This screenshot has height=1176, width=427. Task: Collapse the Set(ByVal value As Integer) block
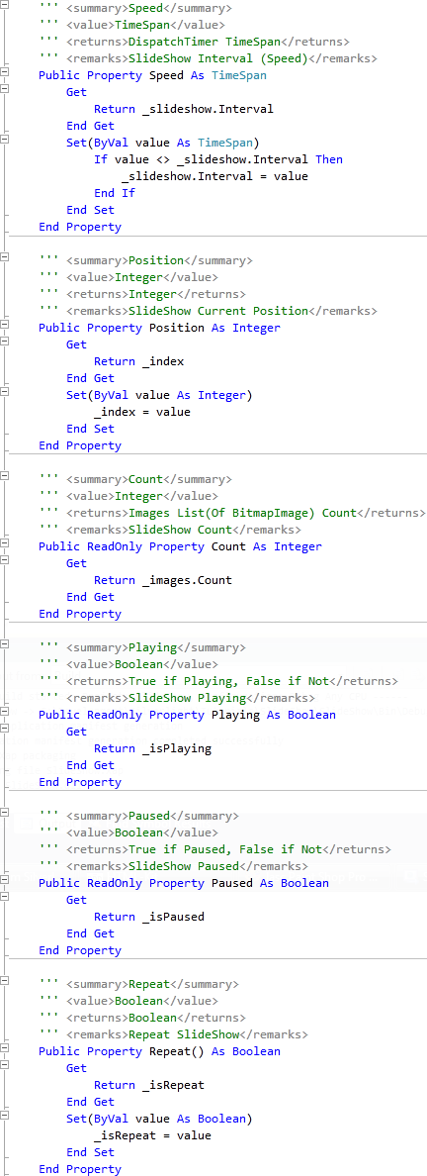coord(4,391)
